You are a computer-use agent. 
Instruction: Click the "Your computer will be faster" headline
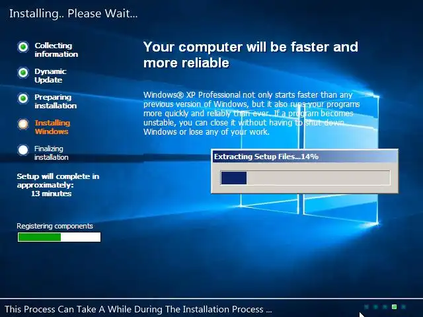[x=250, y=55]
